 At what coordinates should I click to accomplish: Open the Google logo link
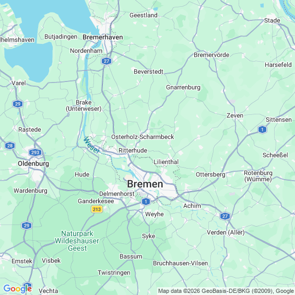(x=18, y=289)
